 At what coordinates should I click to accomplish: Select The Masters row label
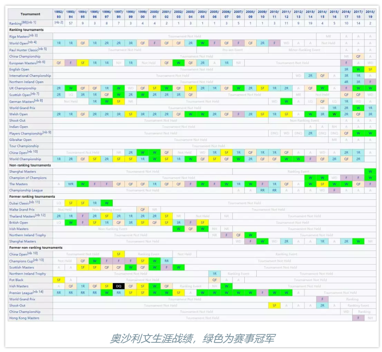point(19,184)
